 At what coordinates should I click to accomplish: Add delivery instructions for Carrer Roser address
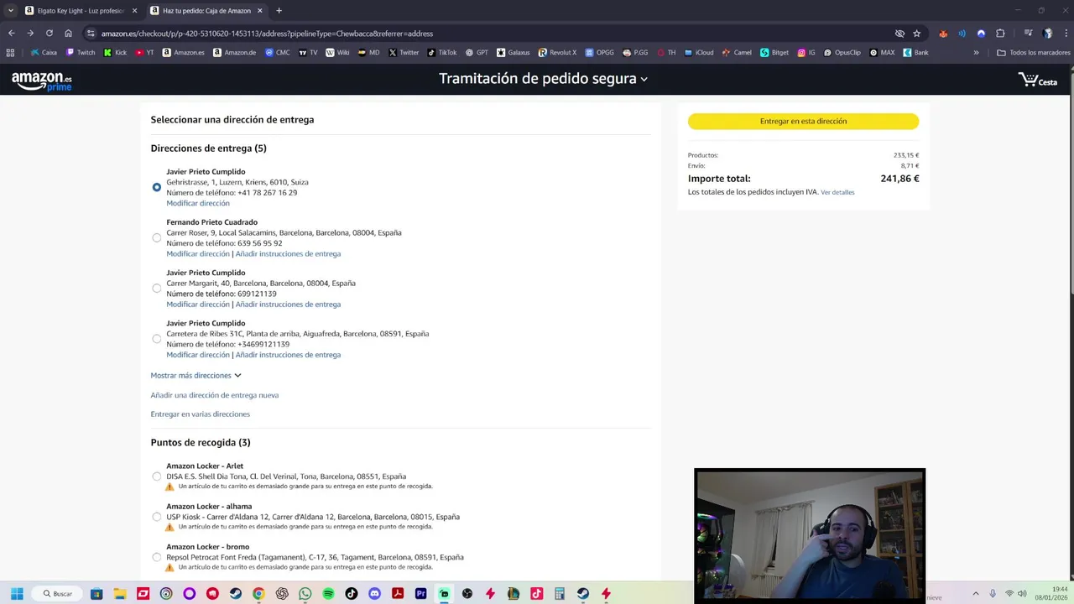(x=288, y=253)
